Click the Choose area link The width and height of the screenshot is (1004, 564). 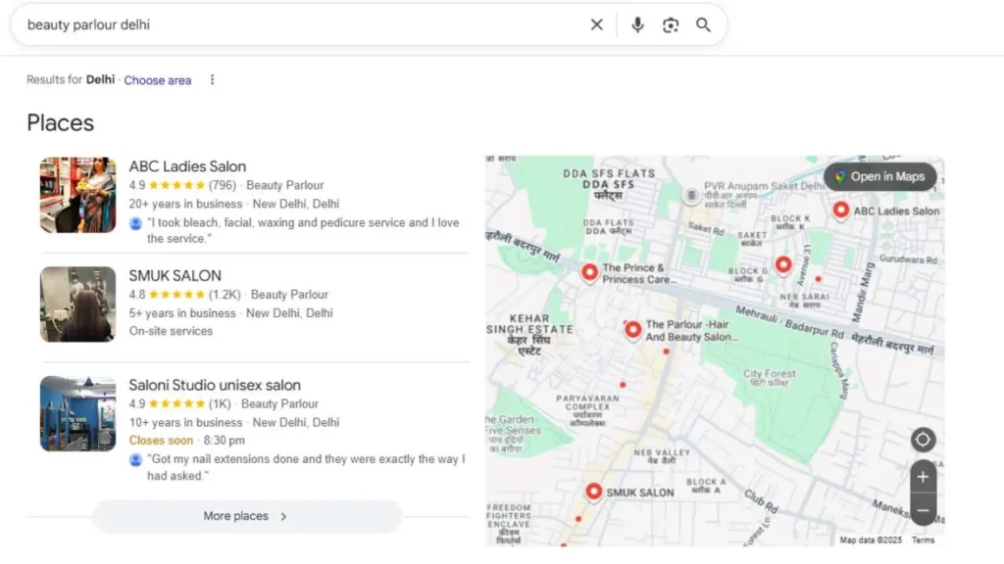[157, 80]
